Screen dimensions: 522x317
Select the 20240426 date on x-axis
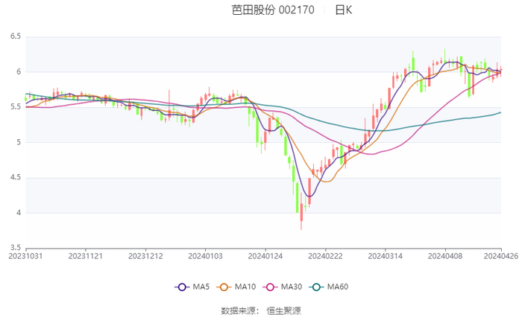(x=500, y=257)
